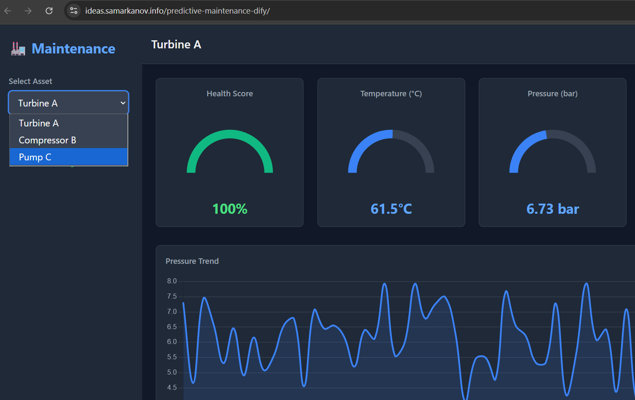
Task: Click the Maintenance heading
Action: coord(73,48)
